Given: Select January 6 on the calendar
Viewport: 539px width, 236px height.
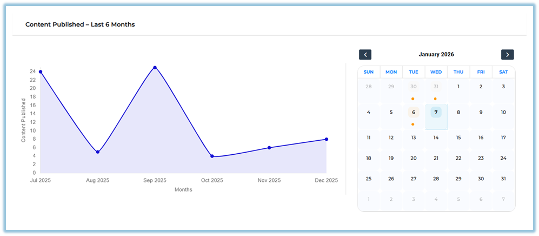Looking at the screenshot, I should pyautogui.click(x=413, y=113).
